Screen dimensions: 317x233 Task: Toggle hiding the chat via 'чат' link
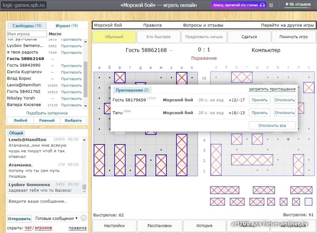pyautogui.click(x=29, y=228)
